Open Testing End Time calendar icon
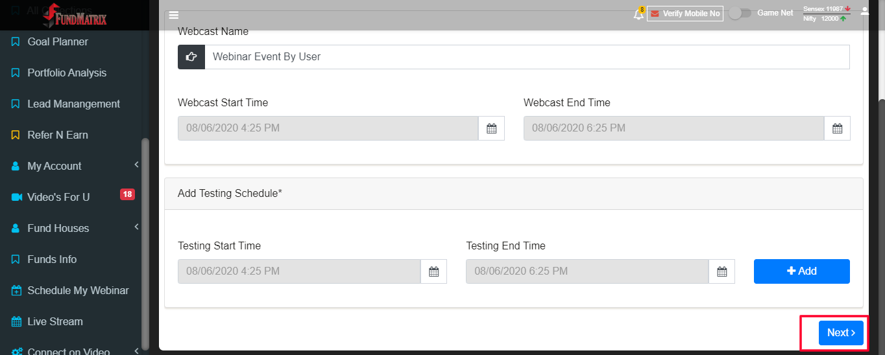 click(x=722, y=271)
